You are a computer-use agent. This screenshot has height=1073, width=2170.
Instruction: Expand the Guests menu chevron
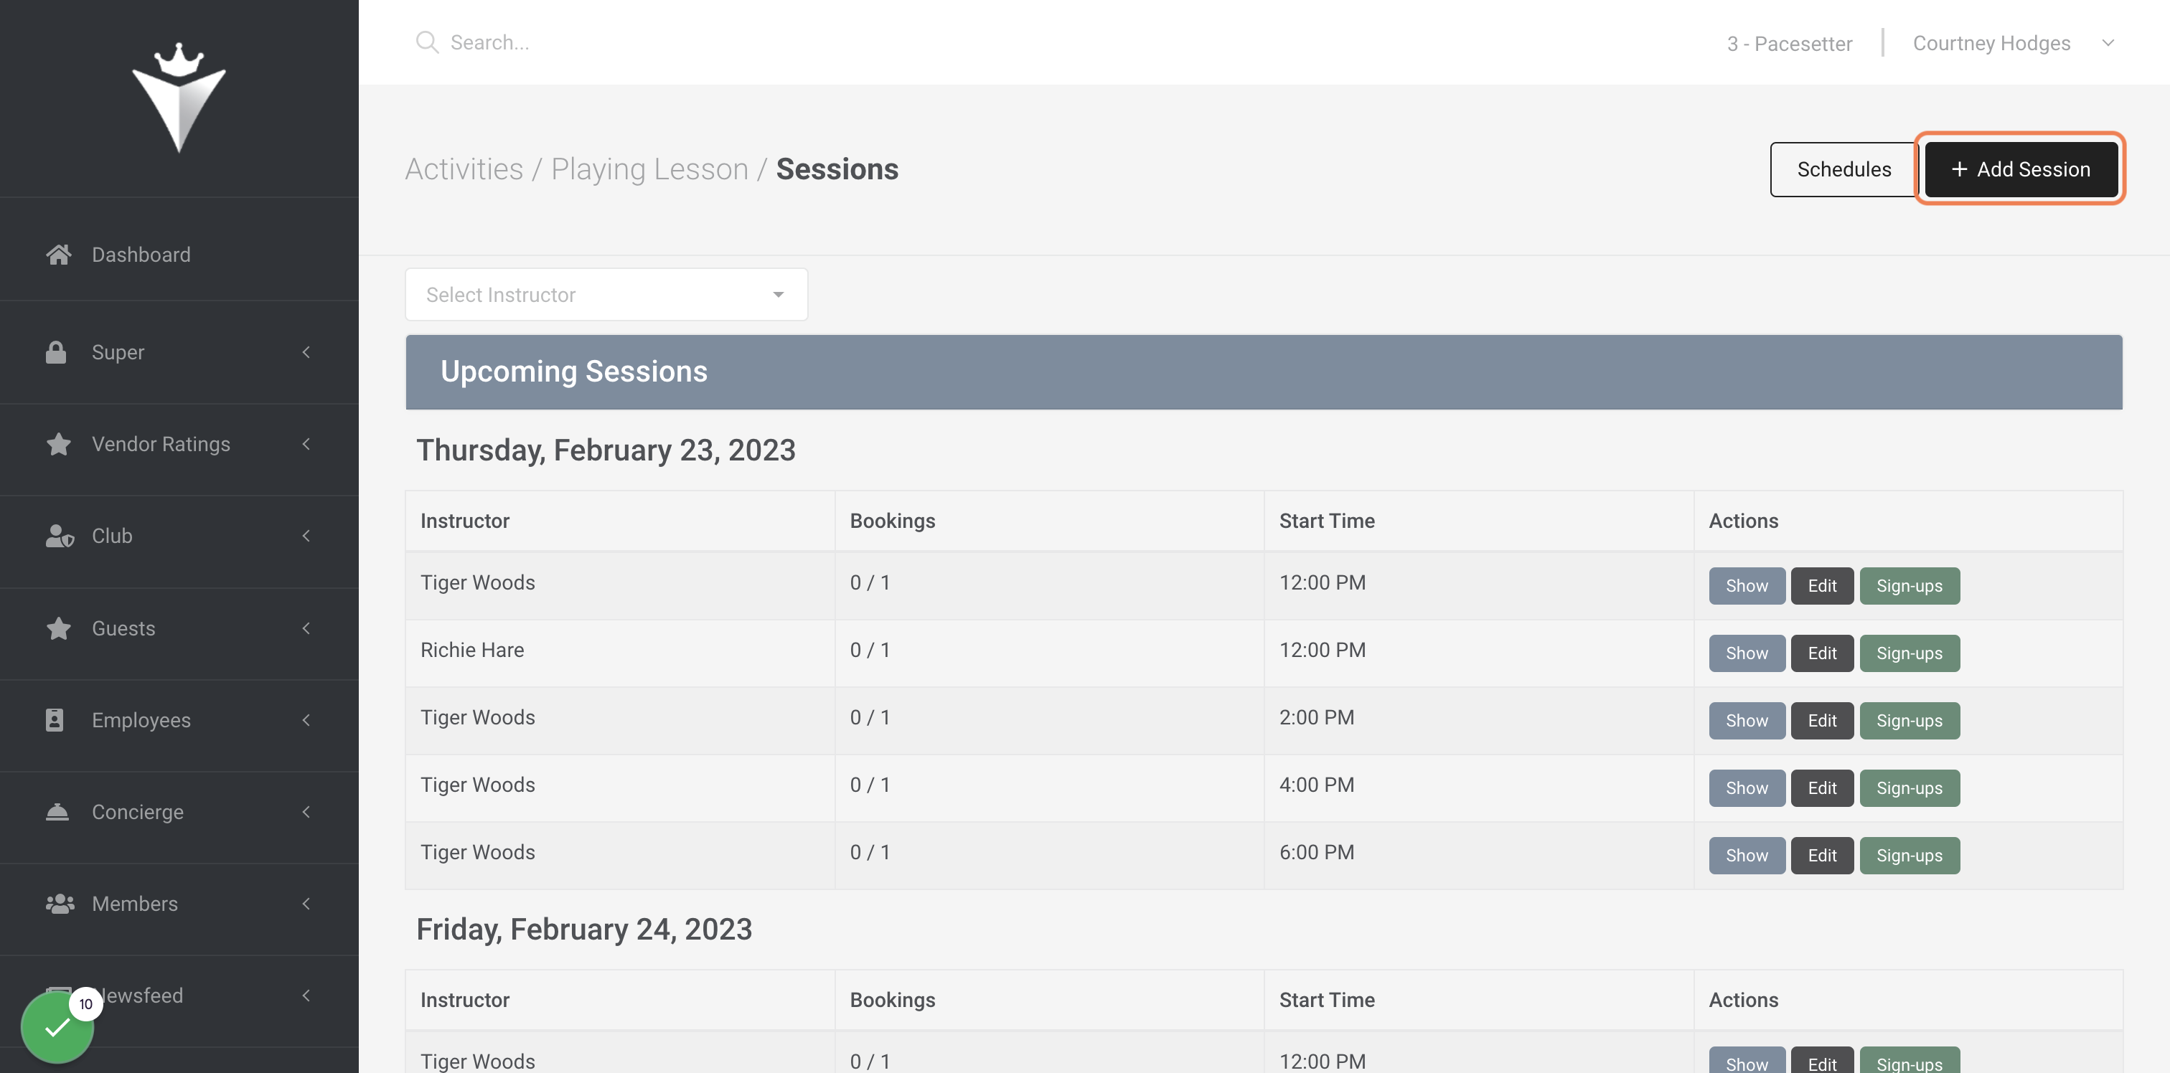click(306, 628)
